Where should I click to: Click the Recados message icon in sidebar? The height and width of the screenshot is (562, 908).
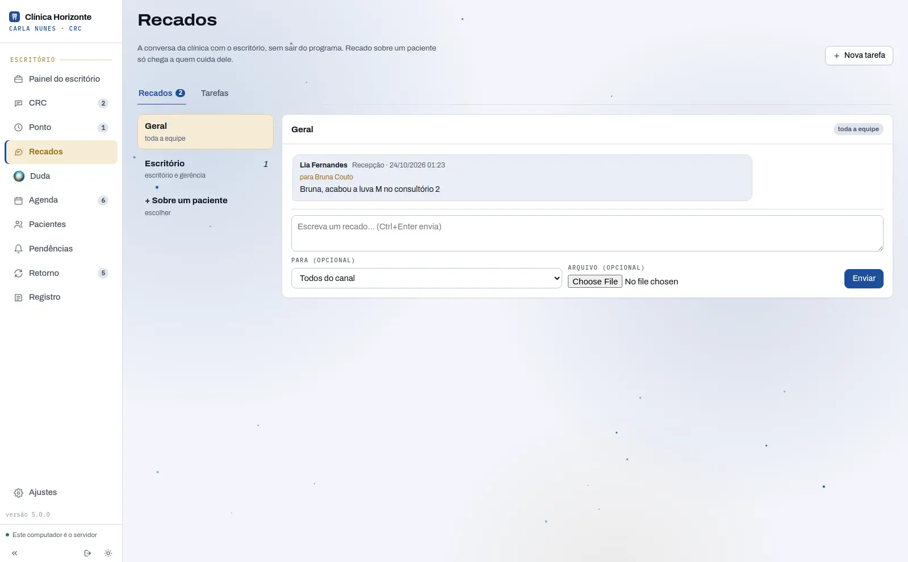click(x=18, y=152)
